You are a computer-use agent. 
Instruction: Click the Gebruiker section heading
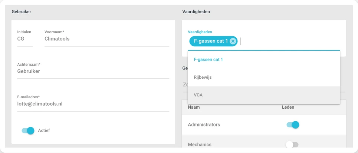click(22, 11)
